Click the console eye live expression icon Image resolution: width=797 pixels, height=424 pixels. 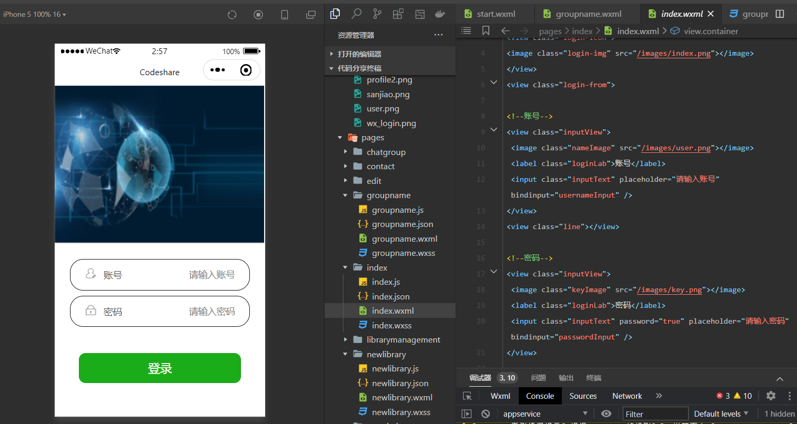click(606, 413)
